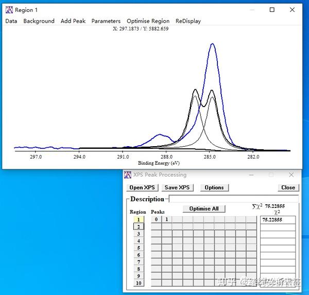This screenshot has height=295, width=309.
Task: Click the Close button in XPS panel
Action: [288, 187]
